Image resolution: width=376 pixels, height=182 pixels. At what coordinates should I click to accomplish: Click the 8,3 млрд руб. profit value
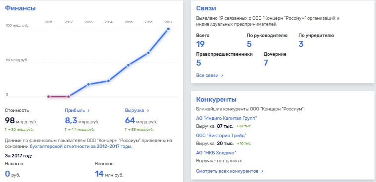(82, 121)
